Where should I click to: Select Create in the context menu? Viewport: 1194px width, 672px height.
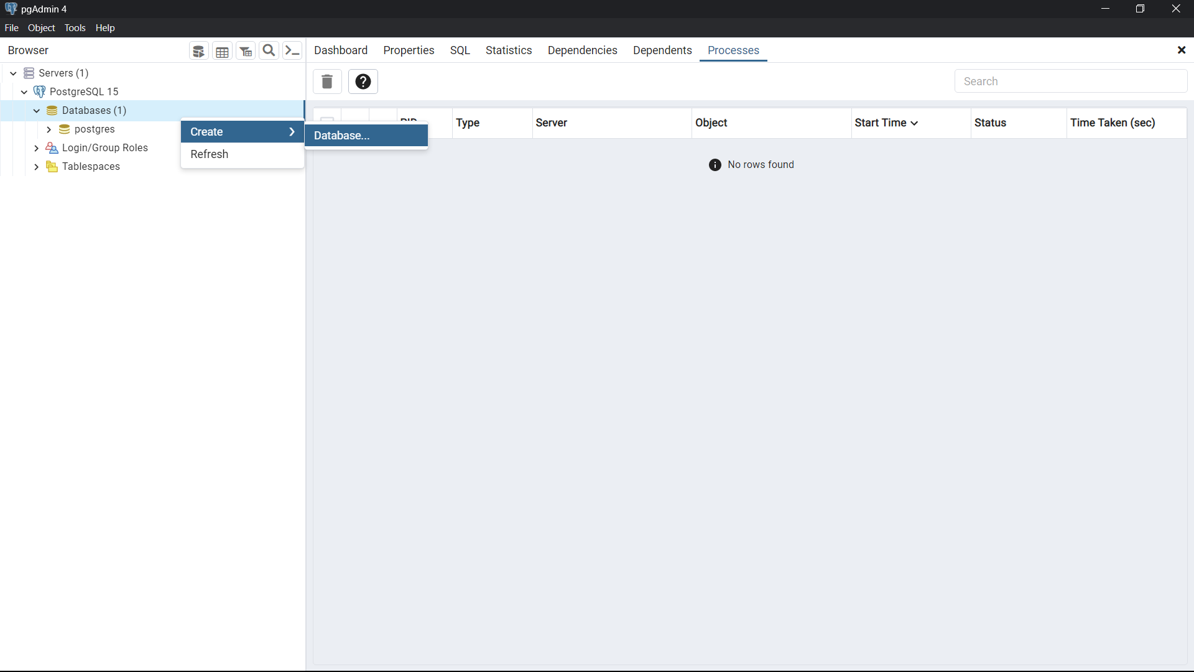pyautogui.click(x=242, y=132)
